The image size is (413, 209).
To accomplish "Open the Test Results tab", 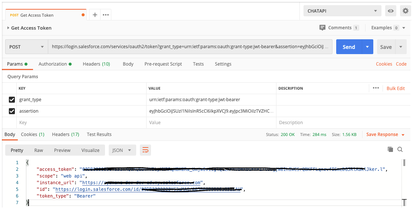I will pyautogui.click(x=99, y=135).
